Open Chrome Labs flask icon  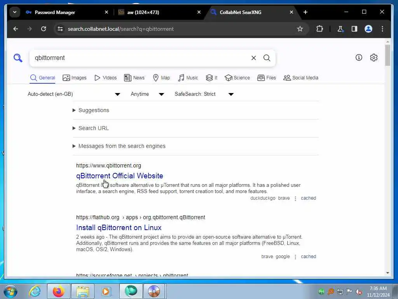(340, 29)
